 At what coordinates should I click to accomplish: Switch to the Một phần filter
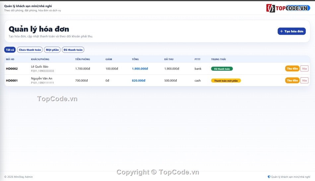coord(52,50)
